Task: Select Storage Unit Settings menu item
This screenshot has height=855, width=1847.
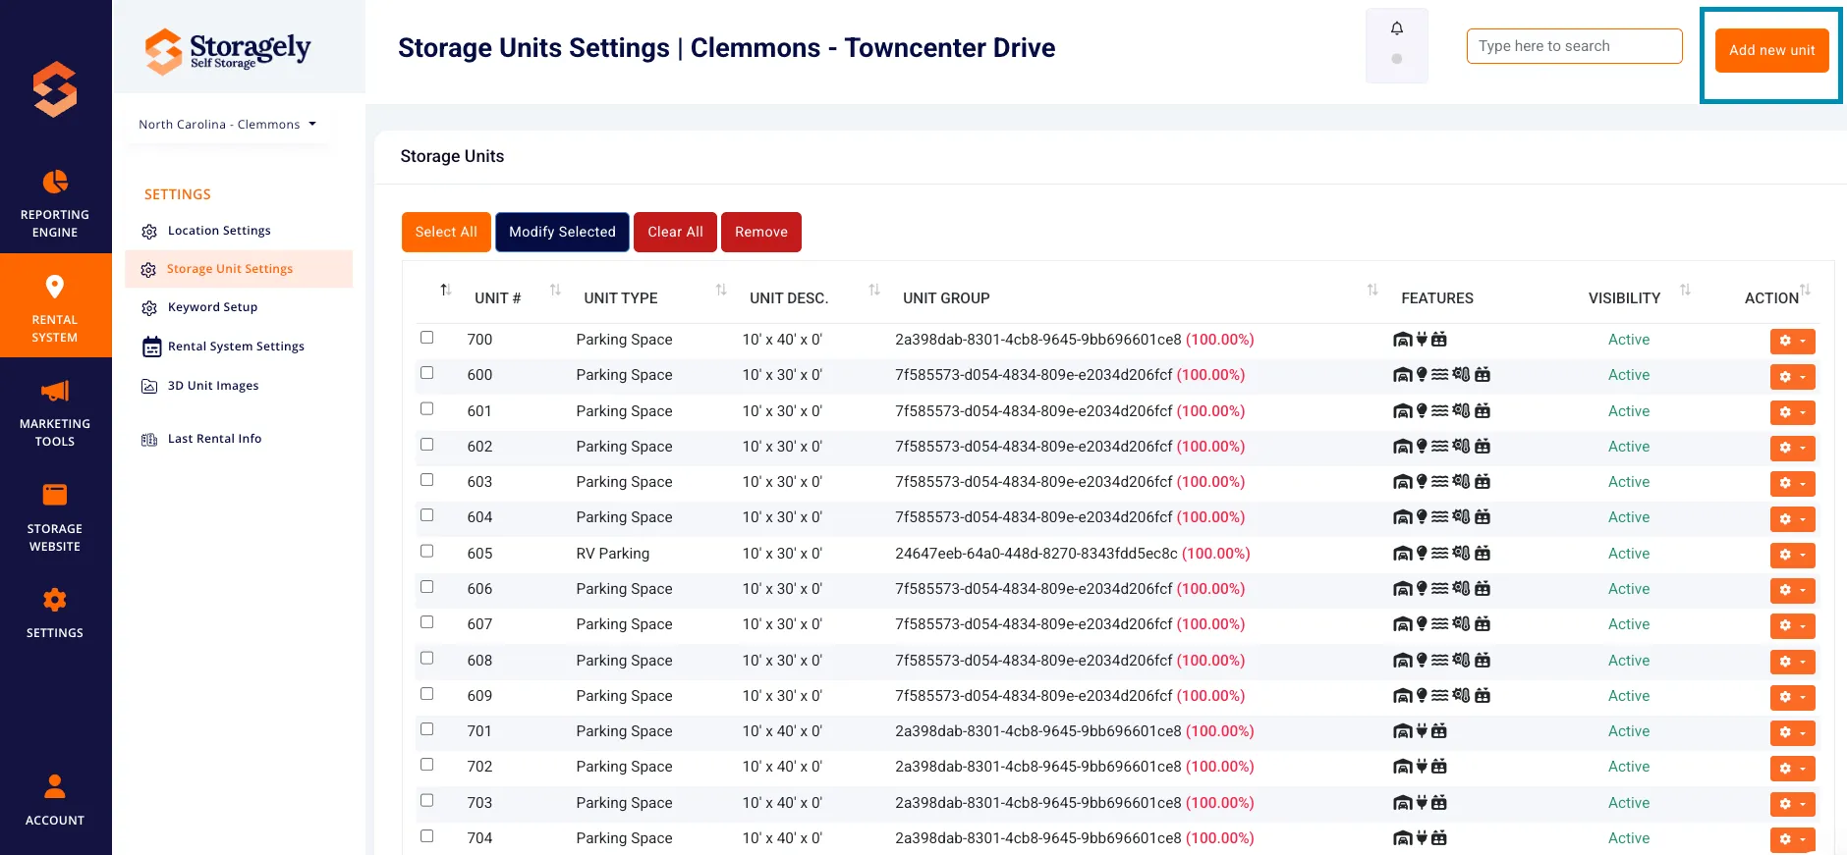Action: coord(239,269)
